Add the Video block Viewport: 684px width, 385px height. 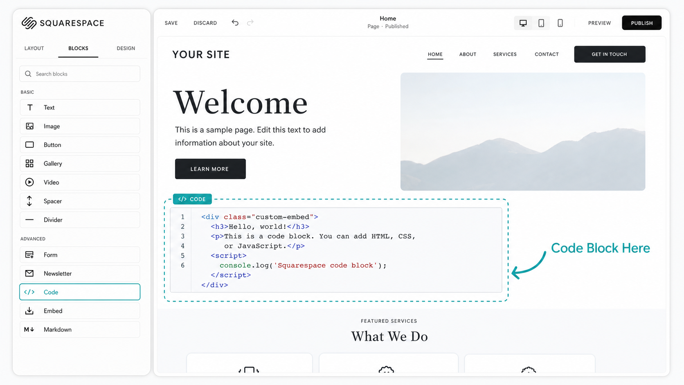coord(80,182)
